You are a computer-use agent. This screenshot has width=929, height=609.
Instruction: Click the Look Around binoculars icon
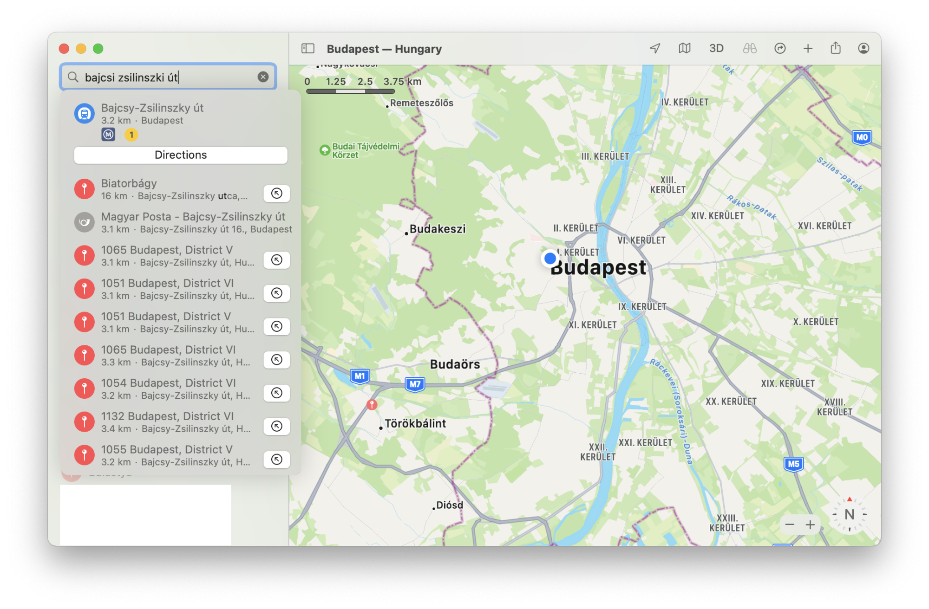point(749,48)
